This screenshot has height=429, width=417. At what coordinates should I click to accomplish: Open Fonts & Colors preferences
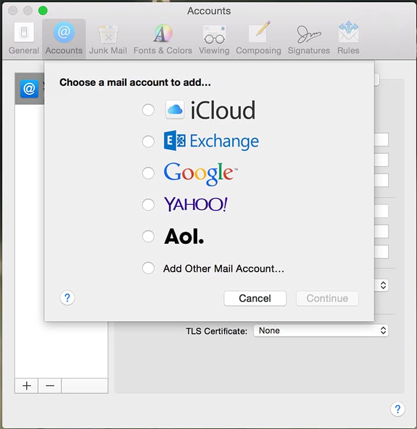(163, 39)
